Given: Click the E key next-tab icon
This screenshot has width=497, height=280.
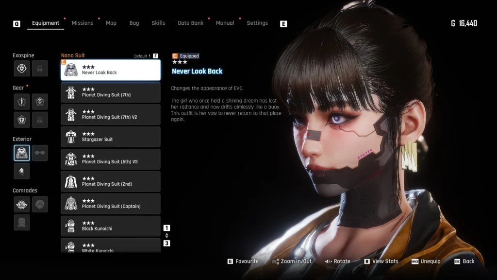Looking at the screenshot, I should (283, 24).
